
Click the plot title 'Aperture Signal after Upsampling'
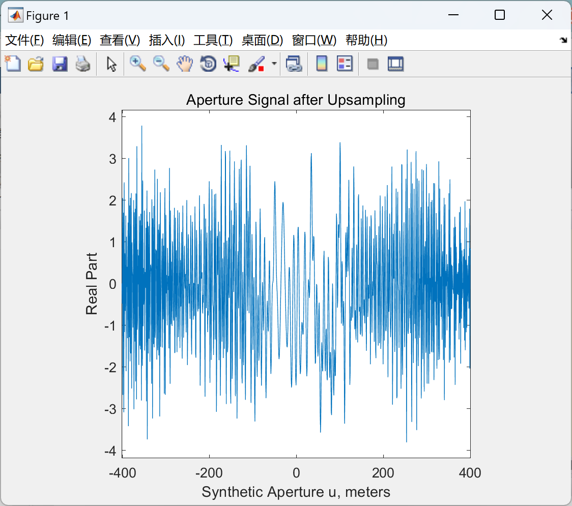[296, 100]
